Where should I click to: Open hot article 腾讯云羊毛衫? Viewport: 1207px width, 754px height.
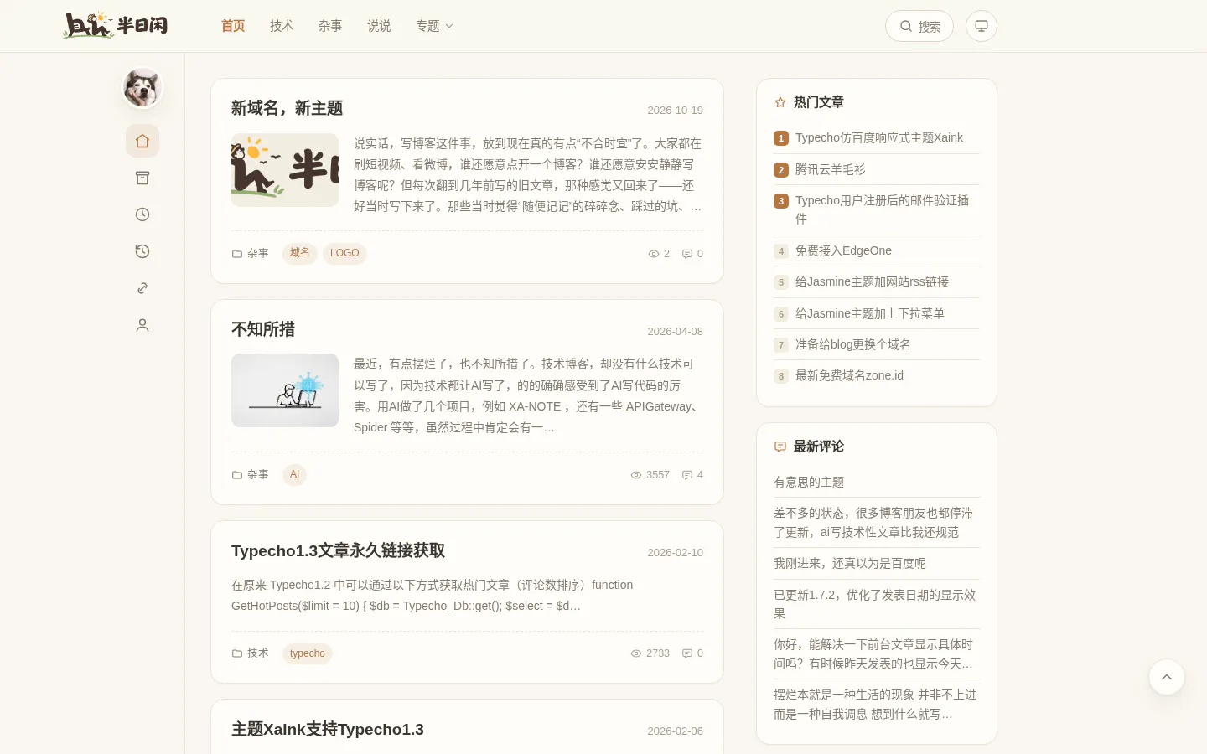point(830,169)
